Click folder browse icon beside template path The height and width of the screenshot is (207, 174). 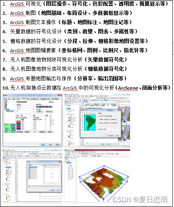(x=59, y=186)
